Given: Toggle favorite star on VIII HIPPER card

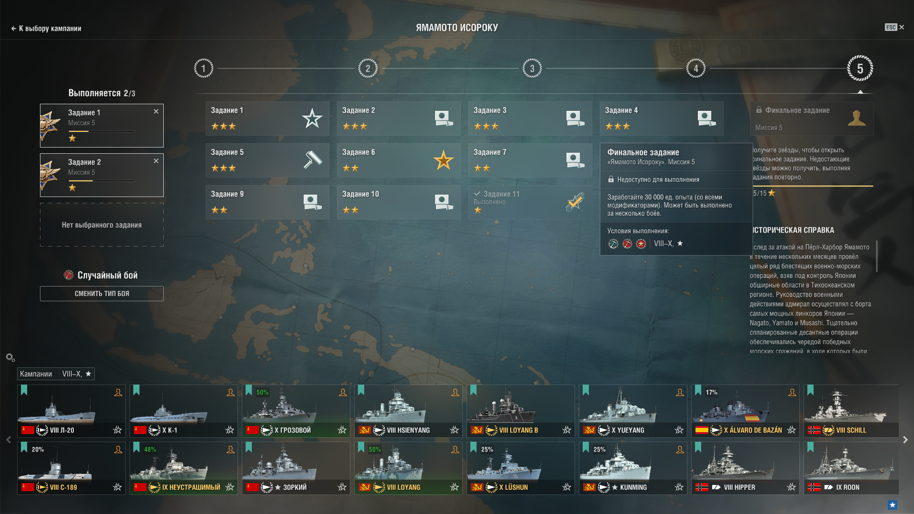Looking at the screenshot, I should (791, 487).
